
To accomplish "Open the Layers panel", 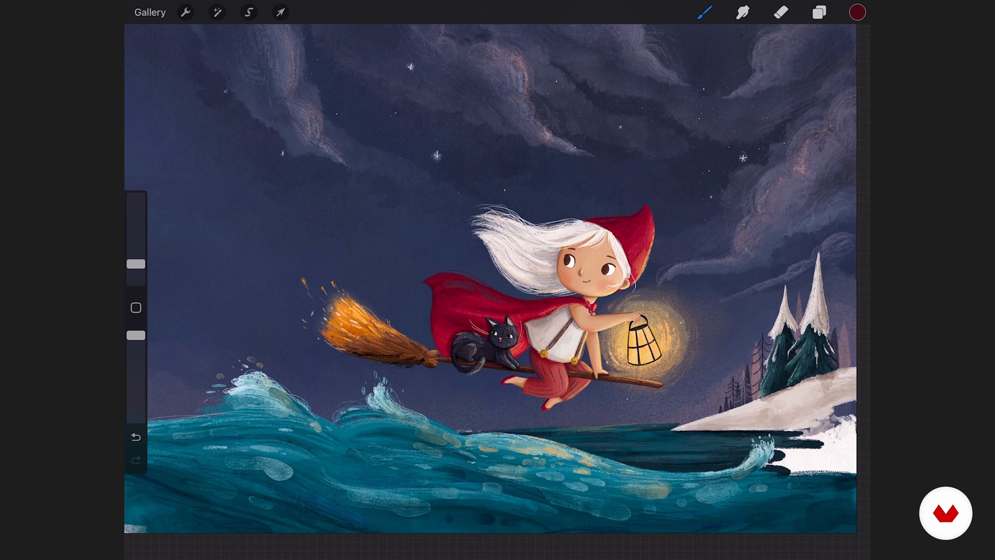I will click(x=819, y=12).
